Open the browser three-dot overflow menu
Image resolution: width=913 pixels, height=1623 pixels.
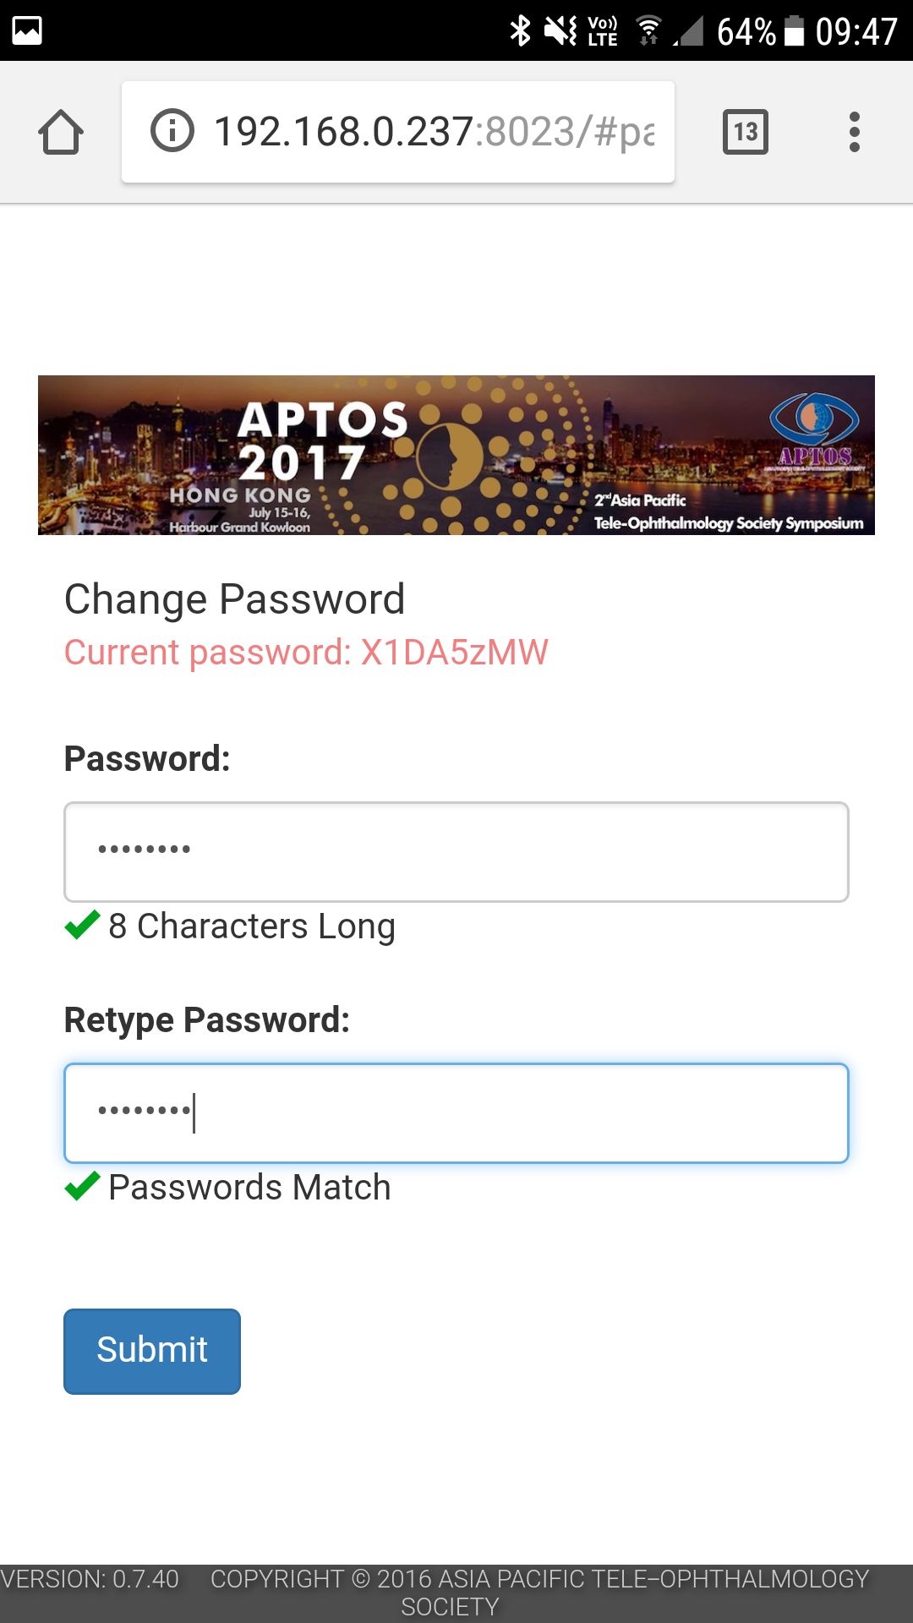pyautogui.click(x=855, y=132)
